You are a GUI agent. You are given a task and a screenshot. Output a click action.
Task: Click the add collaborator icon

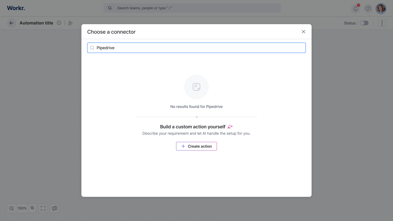tap(70, 23)
